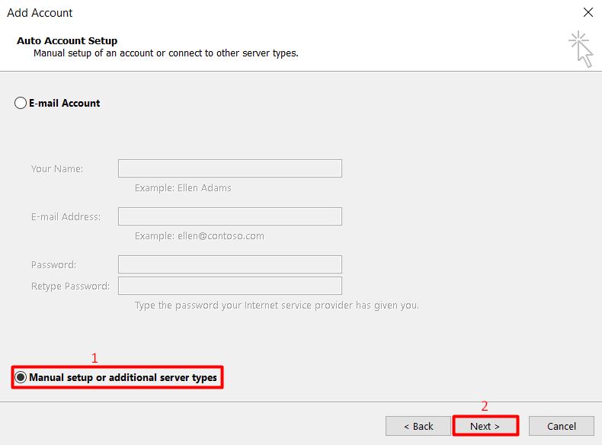602x445 pixels.
Task: Click the Auto Account Setup heading
Action: point(67,40)
